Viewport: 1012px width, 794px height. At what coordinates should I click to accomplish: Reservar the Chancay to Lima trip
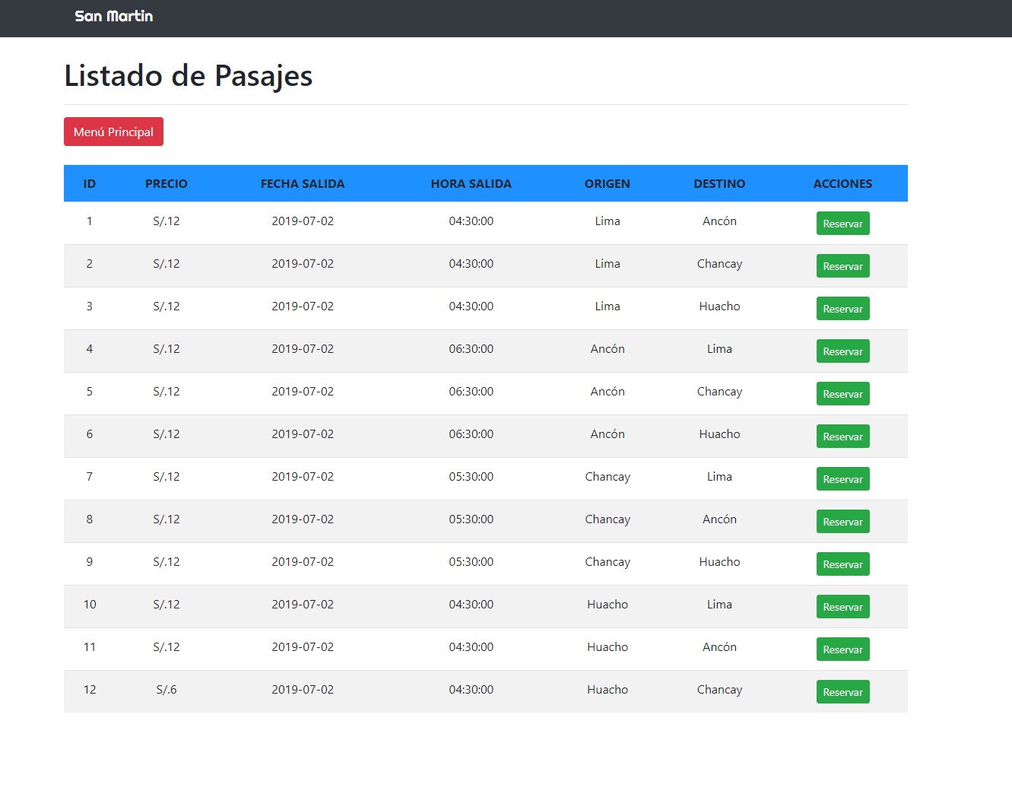842,478
